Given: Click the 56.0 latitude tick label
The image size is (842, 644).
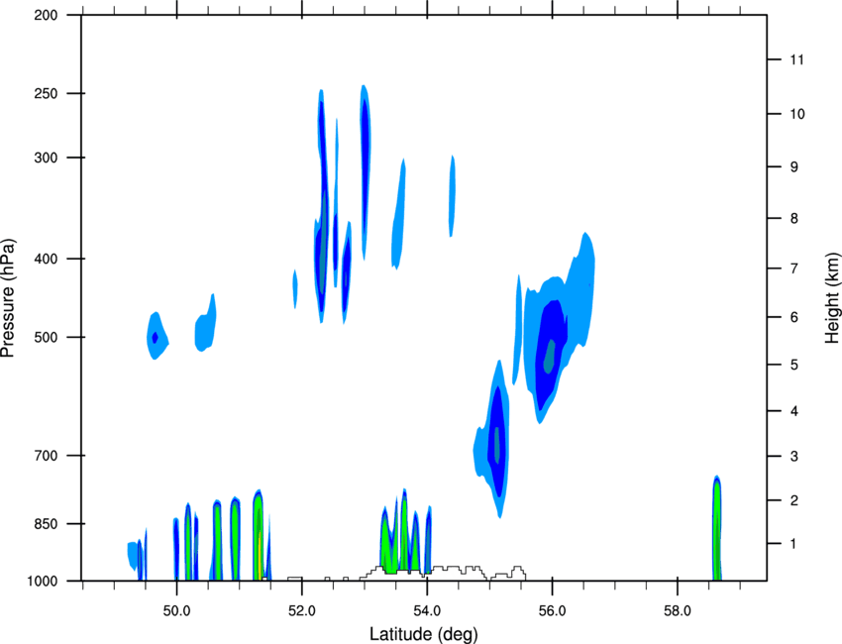Looking at the screenshot, I should coord(552,611).
